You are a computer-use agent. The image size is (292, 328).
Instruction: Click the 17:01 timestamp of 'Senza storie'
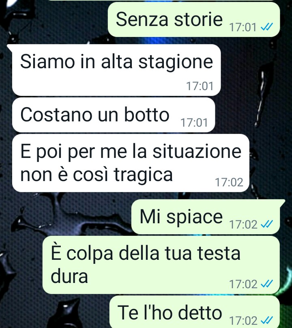[243, 27]
